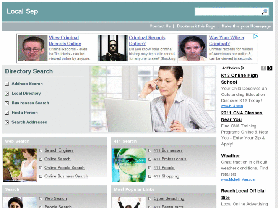Open ReachLocal Official Site ad
Image resolution: width=278 pixels, height=208 pixels.
coord(244,194)
